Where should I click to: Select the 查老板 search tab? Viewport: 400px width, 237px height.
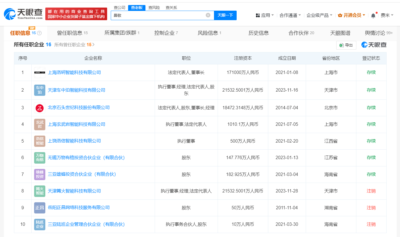[137, 8]
